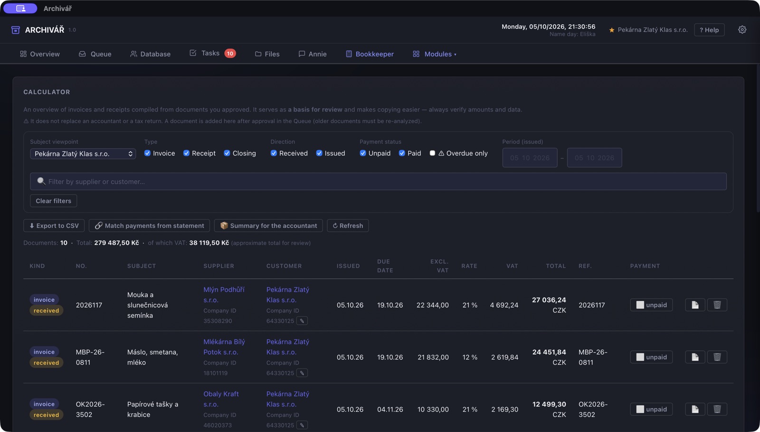
Task: Click the Help button
Action: tap(709, 30)
